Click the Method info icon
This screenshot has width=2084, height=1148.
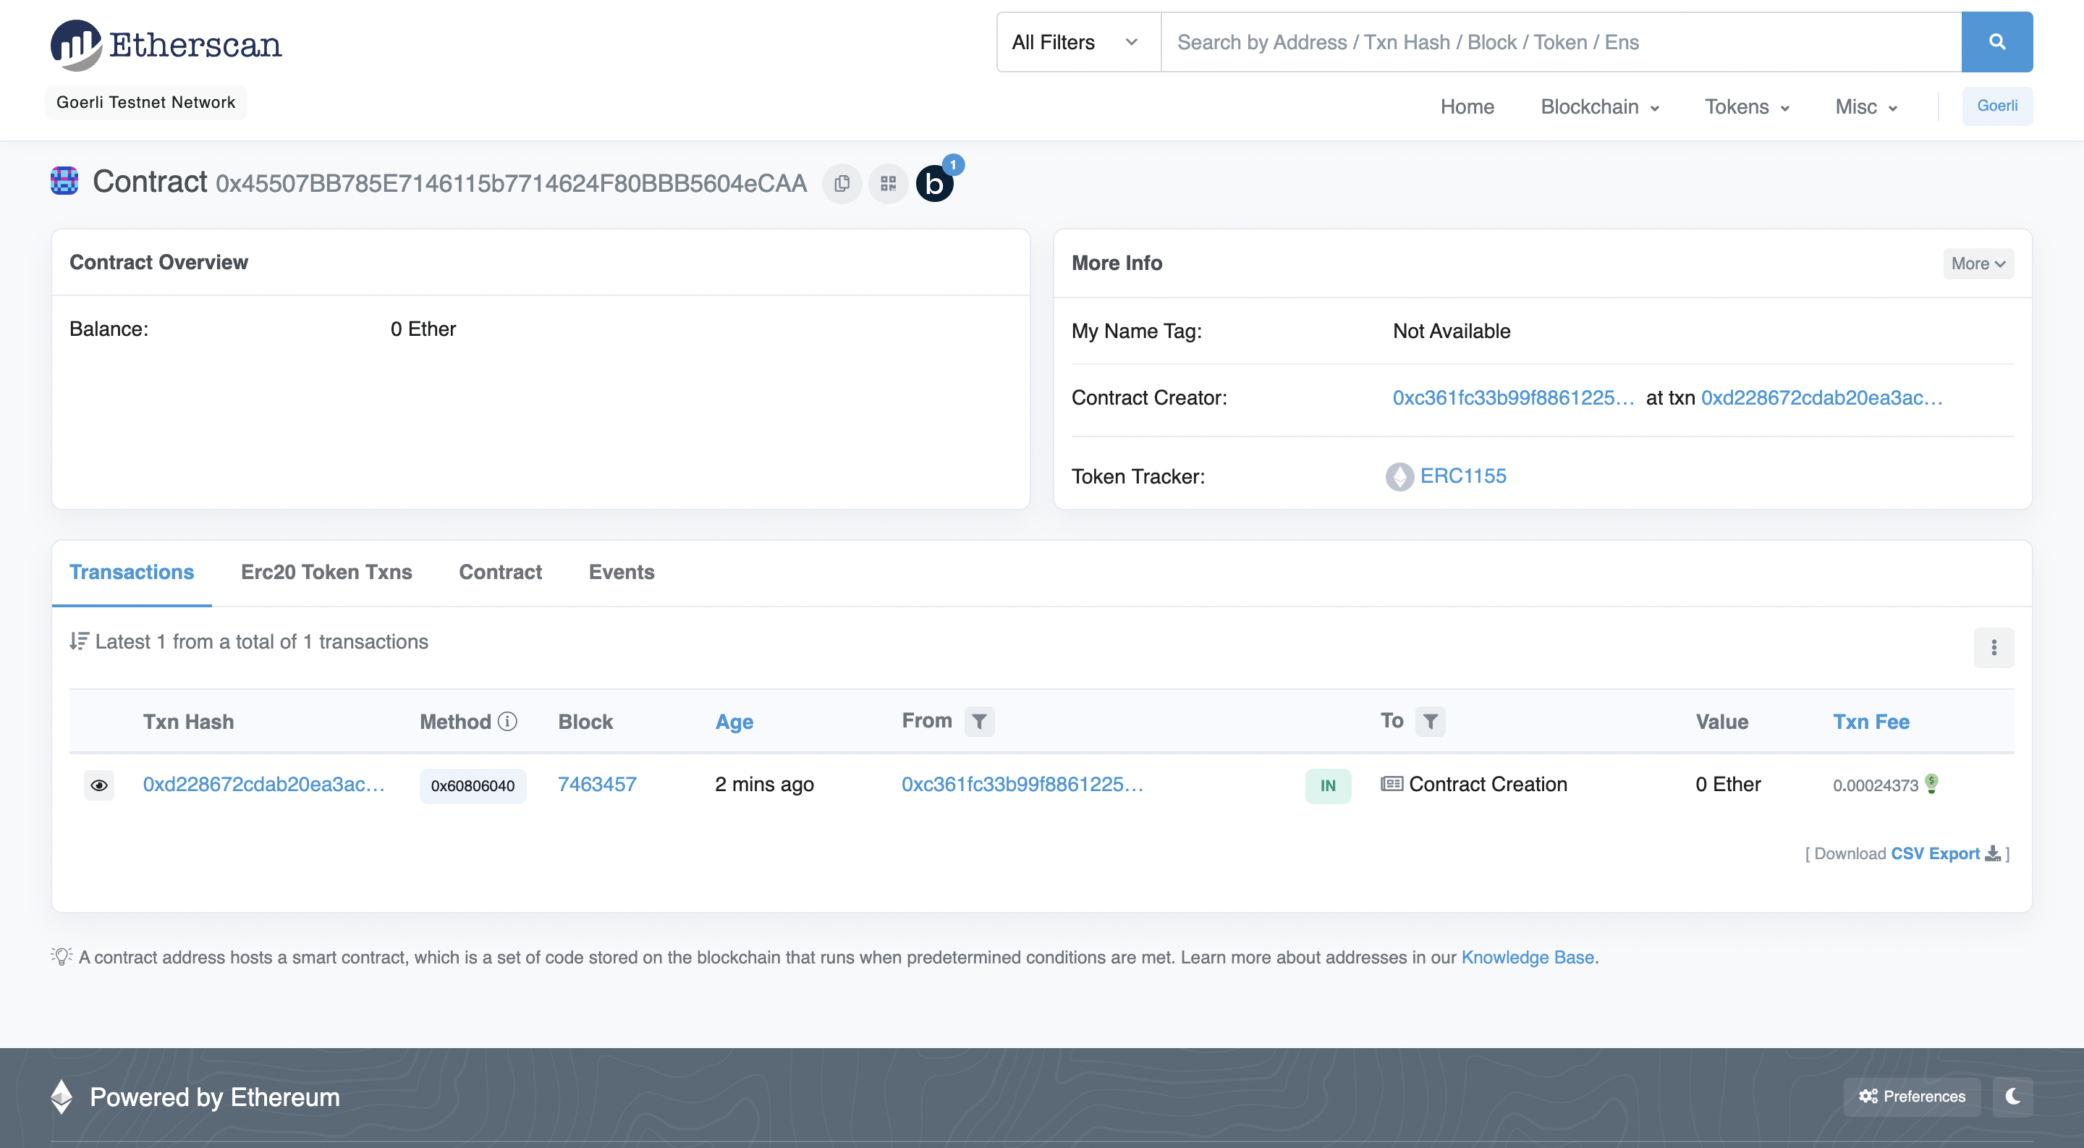point(507,721)
